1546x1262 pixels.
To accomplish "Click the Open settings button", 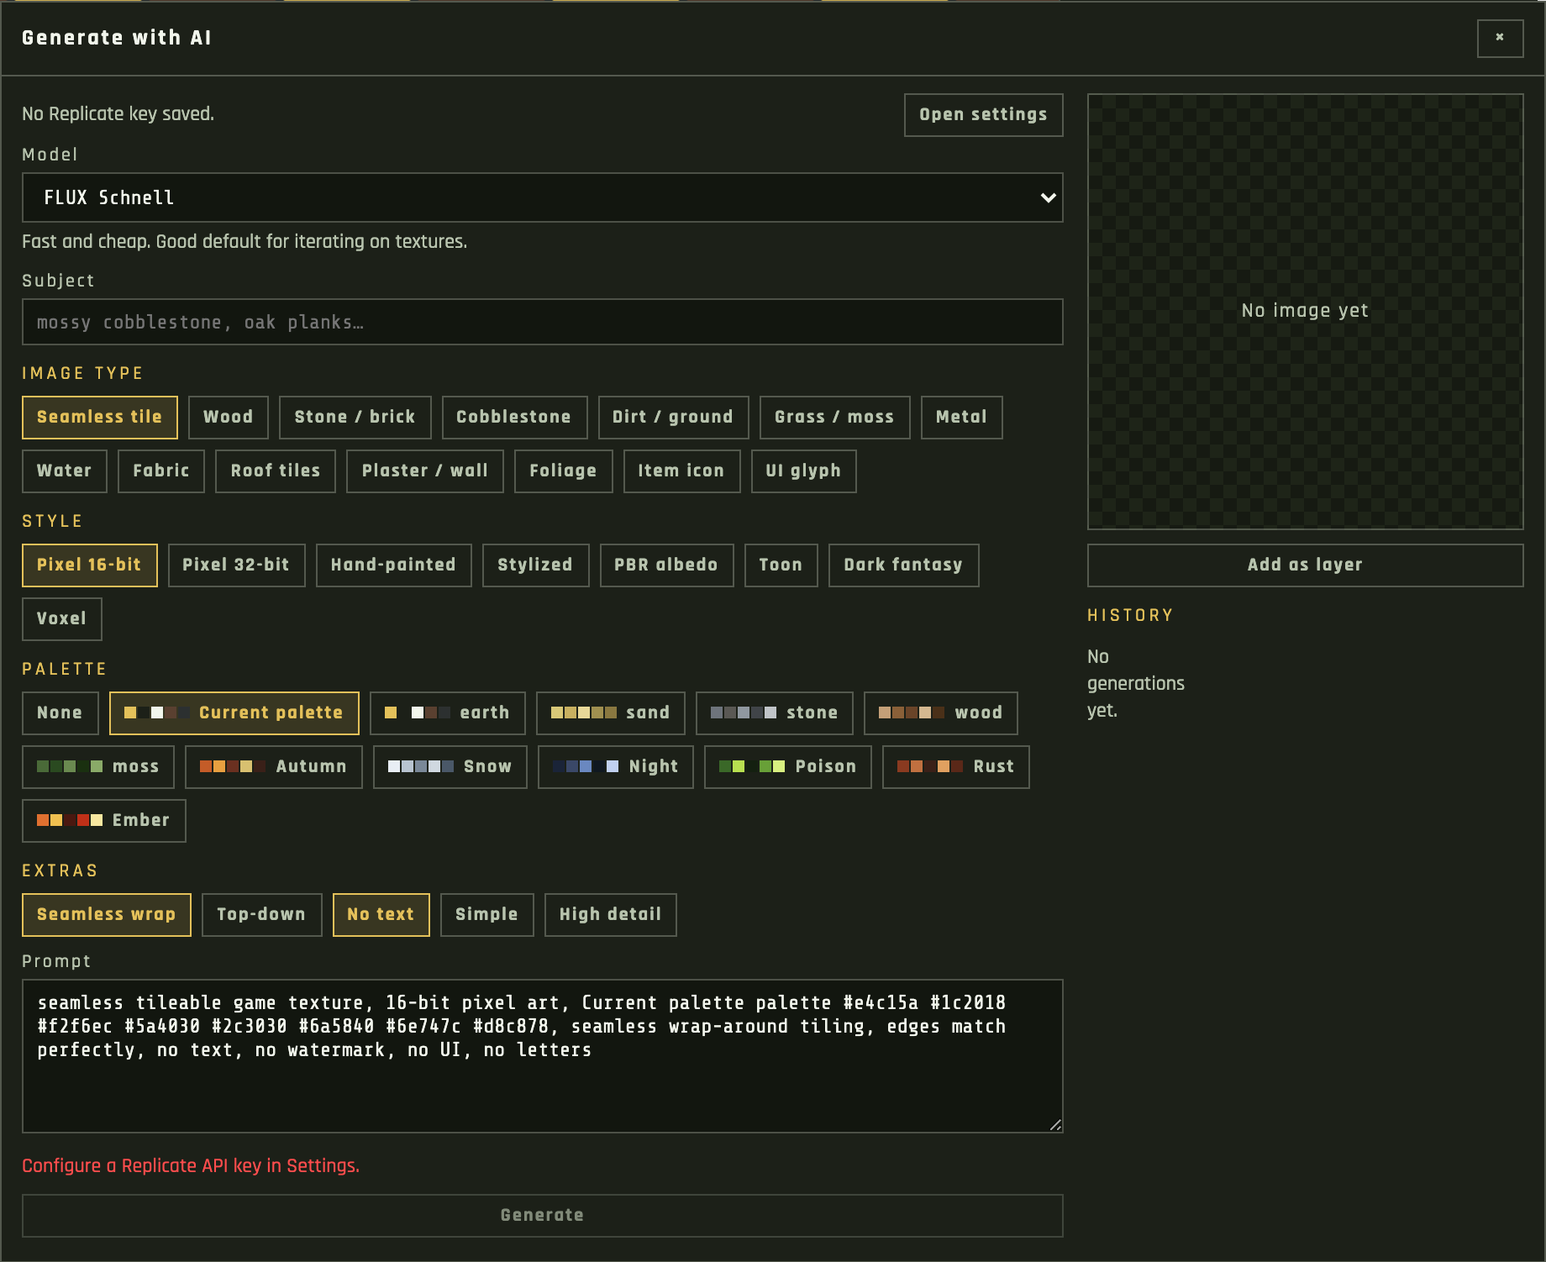I will 983,114.
